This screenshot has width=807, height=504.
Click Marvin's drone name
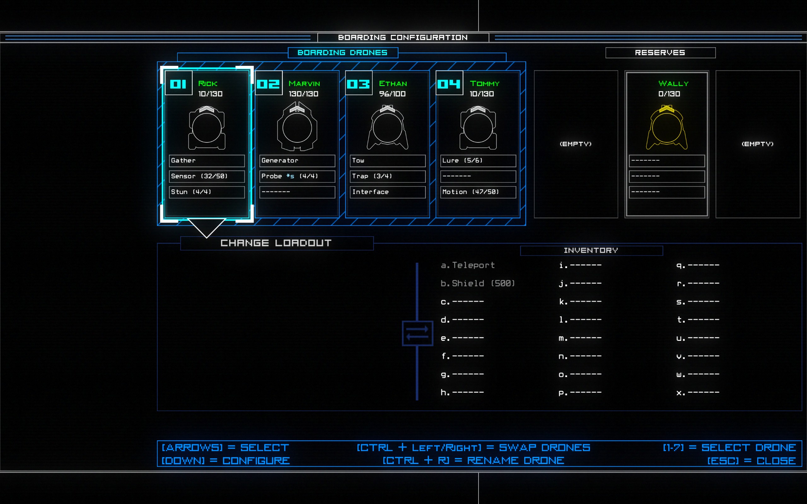click(x=304, y=83)
